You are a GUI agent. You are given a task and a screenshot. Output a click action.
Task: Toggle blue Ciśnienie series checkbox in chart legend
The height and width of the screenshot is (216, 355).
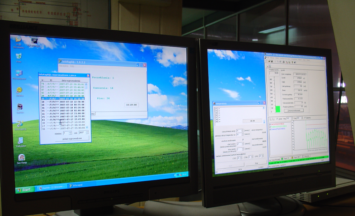point(270,129)
